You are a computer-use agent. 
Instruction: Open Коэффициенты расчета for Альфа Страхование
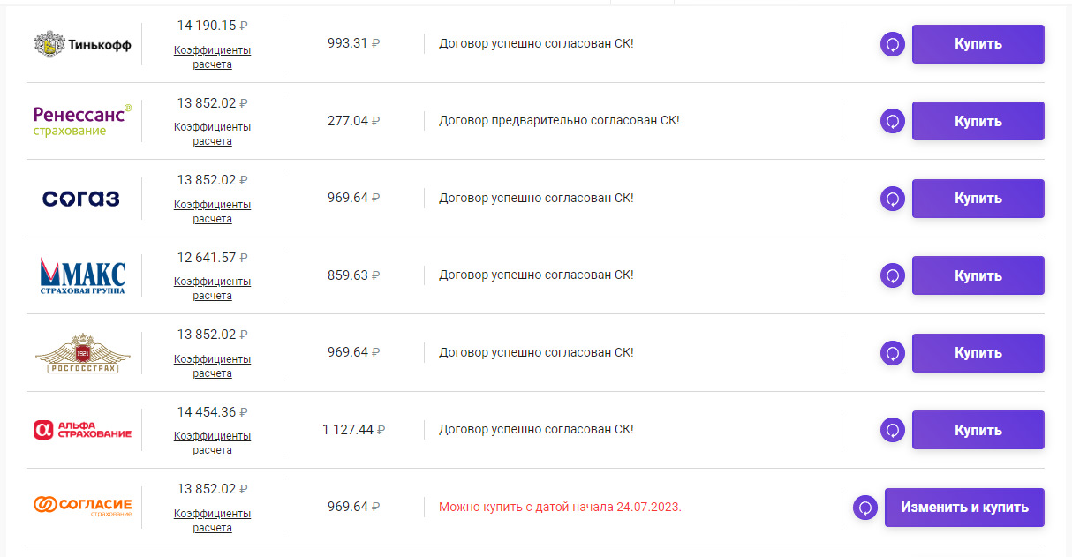pyautogui.click(x=212, y=443)
